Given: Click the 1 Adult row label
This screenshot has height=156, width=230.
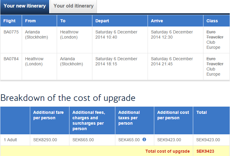Looking at the screenshot, I should (11, 140).
